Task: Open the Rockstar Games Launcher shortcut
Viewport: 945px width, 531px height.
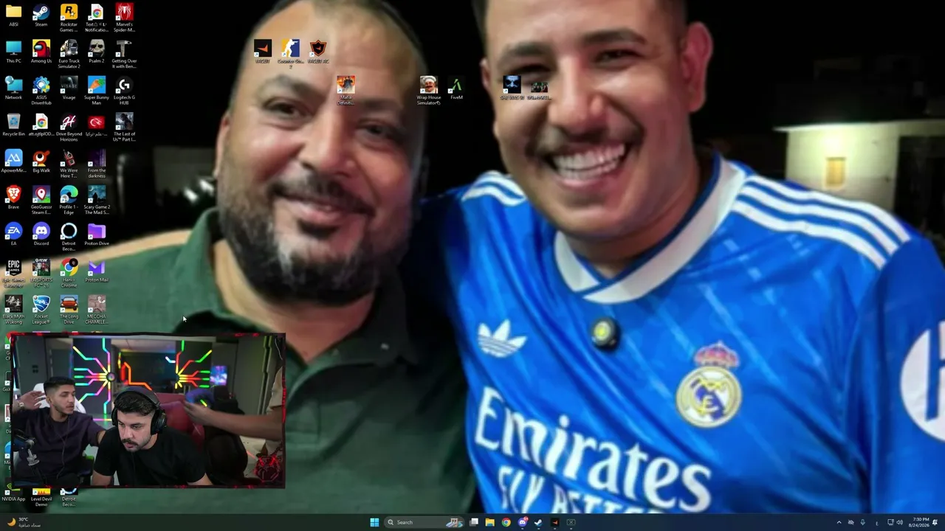Action: tap(69, 18)
